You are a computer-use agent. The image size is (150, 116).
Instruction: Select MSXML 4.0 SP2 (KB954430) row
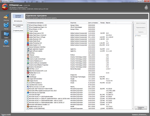pyautogui.click(x=71, y=109)
